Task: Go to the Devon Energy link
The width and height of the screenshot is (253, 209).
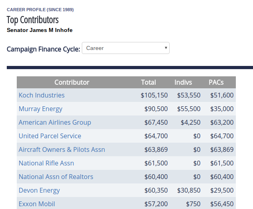Action: (39, 190)
